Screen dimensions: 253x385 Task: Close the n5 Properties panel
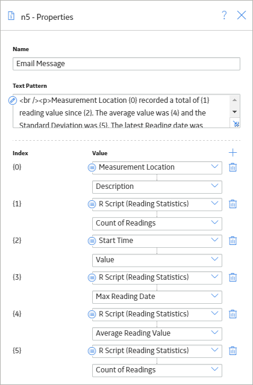(x=242, y=15)
